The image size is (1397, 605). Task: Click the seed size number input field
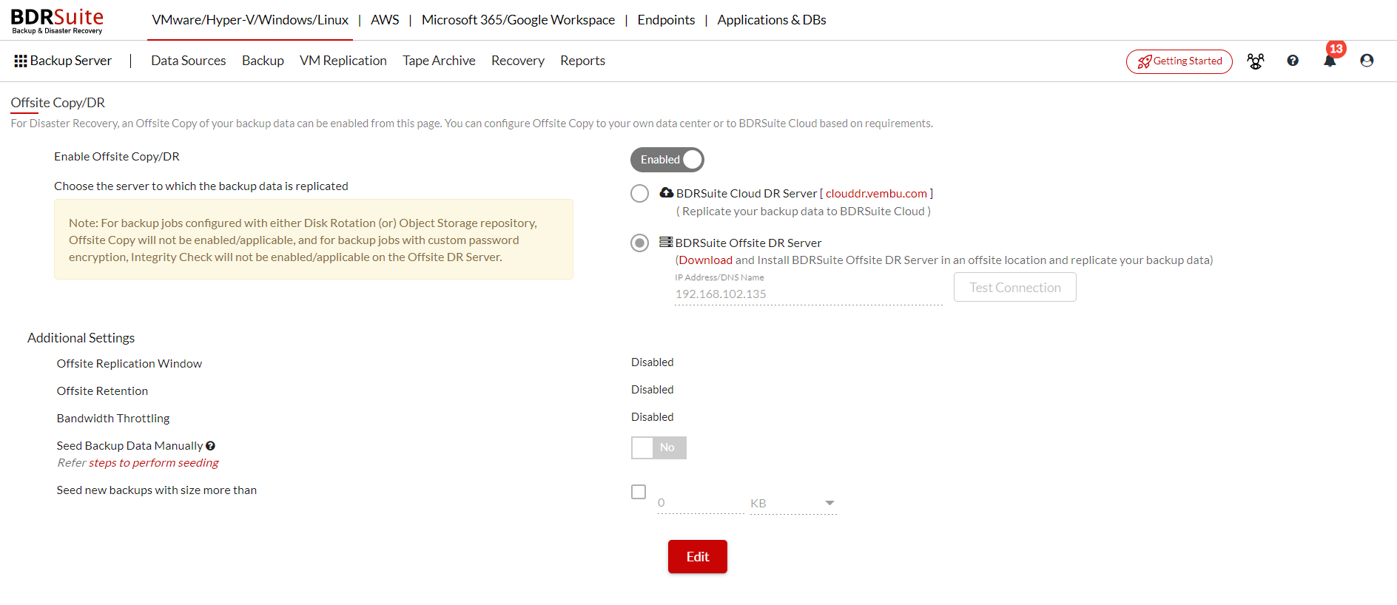pos(701,504)
